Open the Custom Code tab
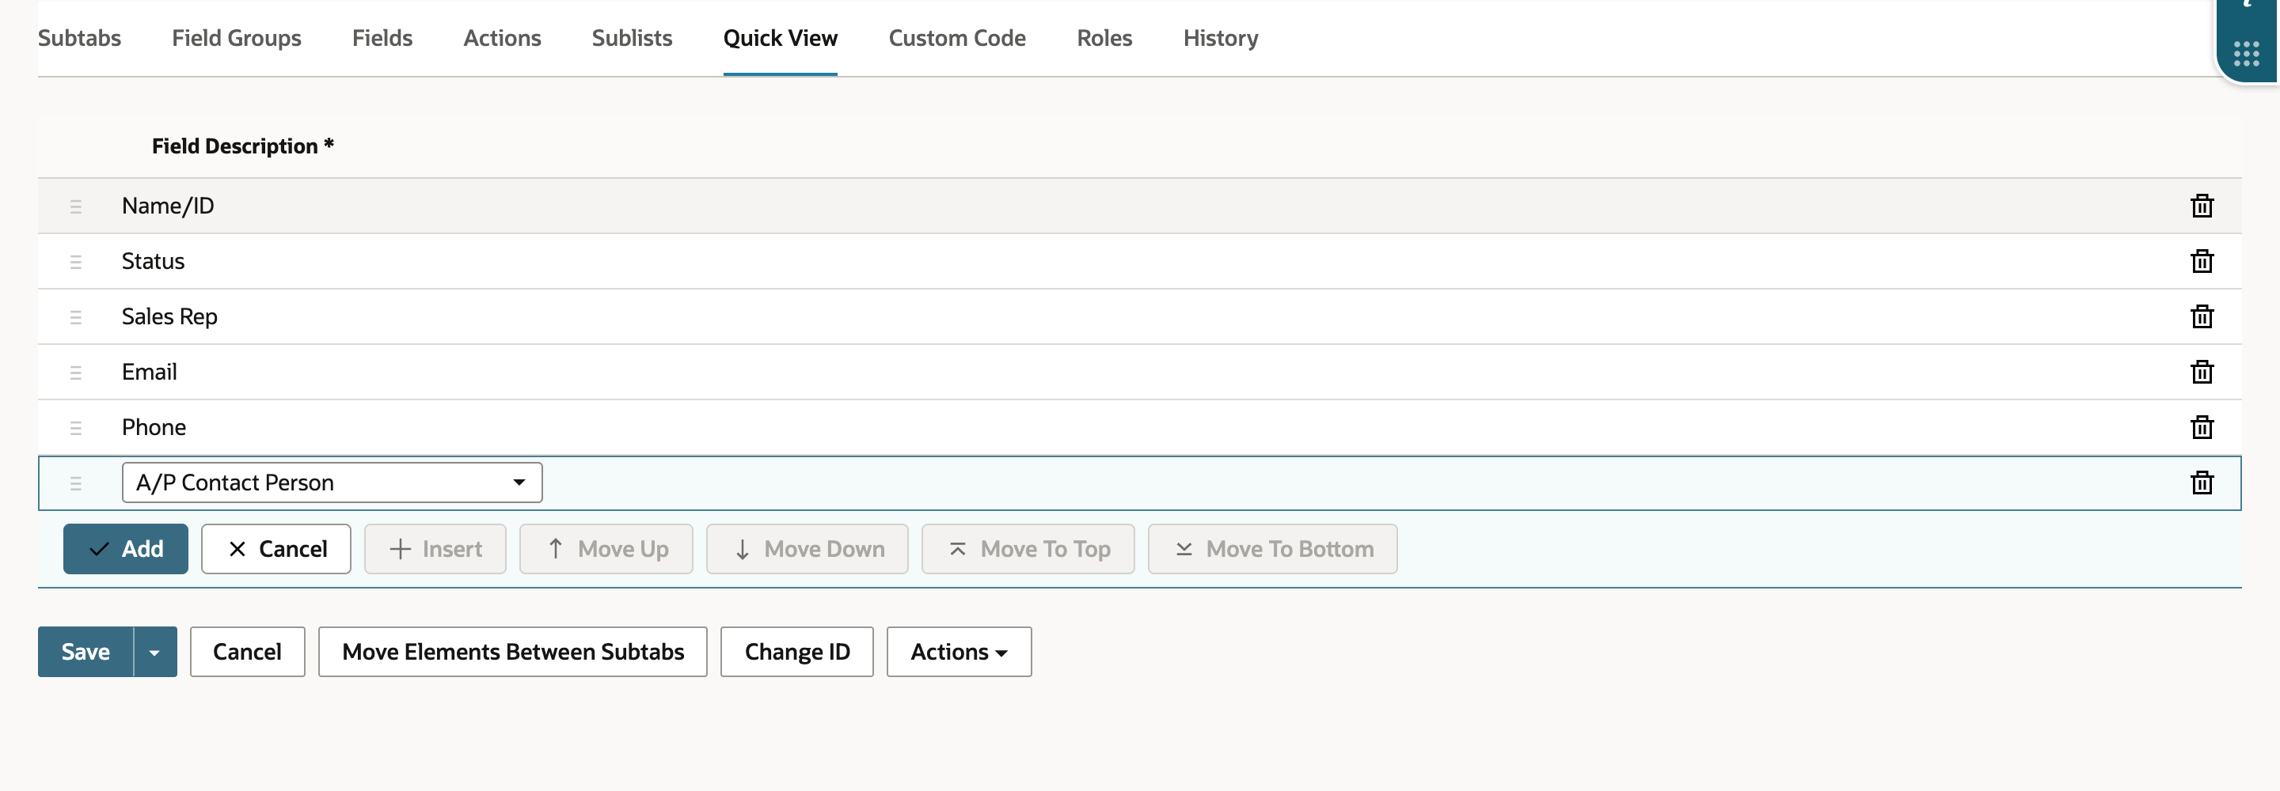 (957, 38)
